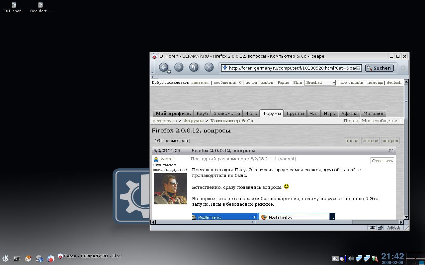Switch to the Клуб tab

(x=202, y=113)
